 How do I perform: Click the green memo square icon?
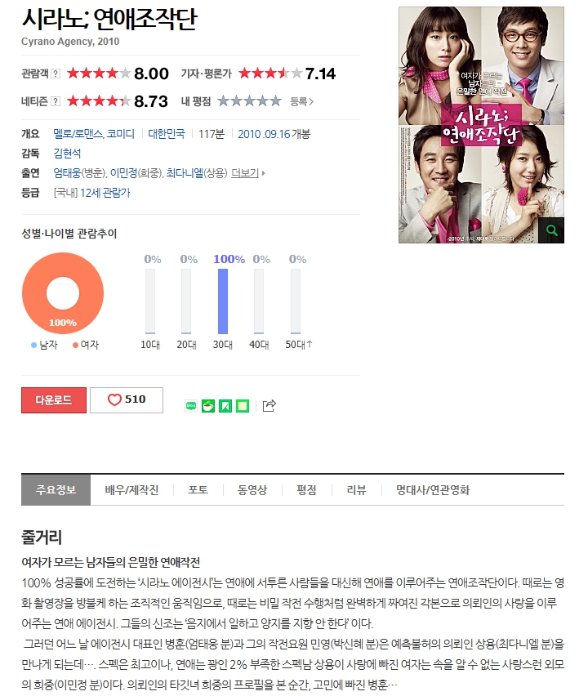pos(243,406)
